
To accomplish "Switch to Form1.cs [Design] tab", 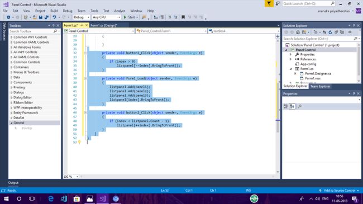I will click(x=104, y=25).
